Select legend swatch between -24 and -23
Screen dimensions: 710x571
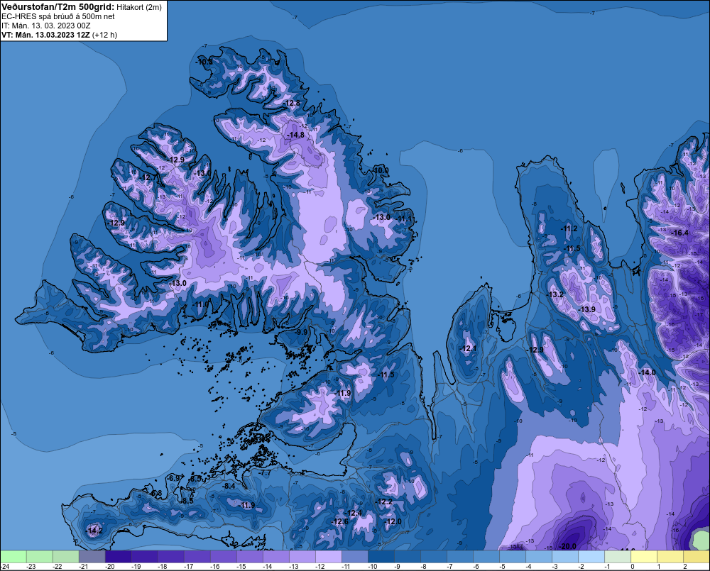click(13, 556)
